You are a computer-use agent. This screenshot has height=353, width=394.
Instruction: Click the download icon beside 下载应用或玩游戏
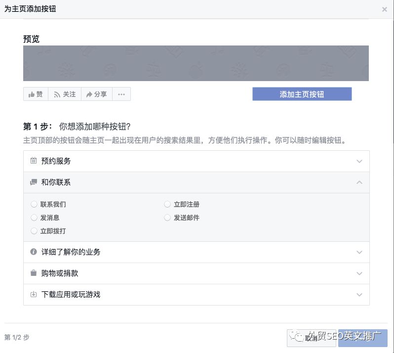tap(34, 295)
